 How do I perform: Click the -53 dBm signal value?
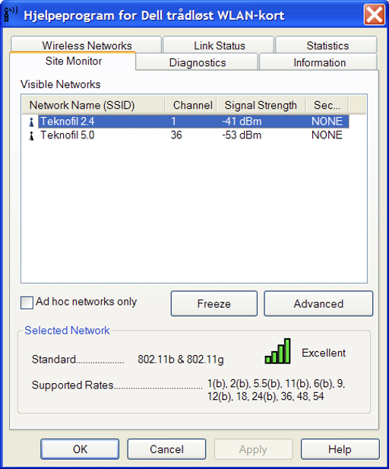242,135
